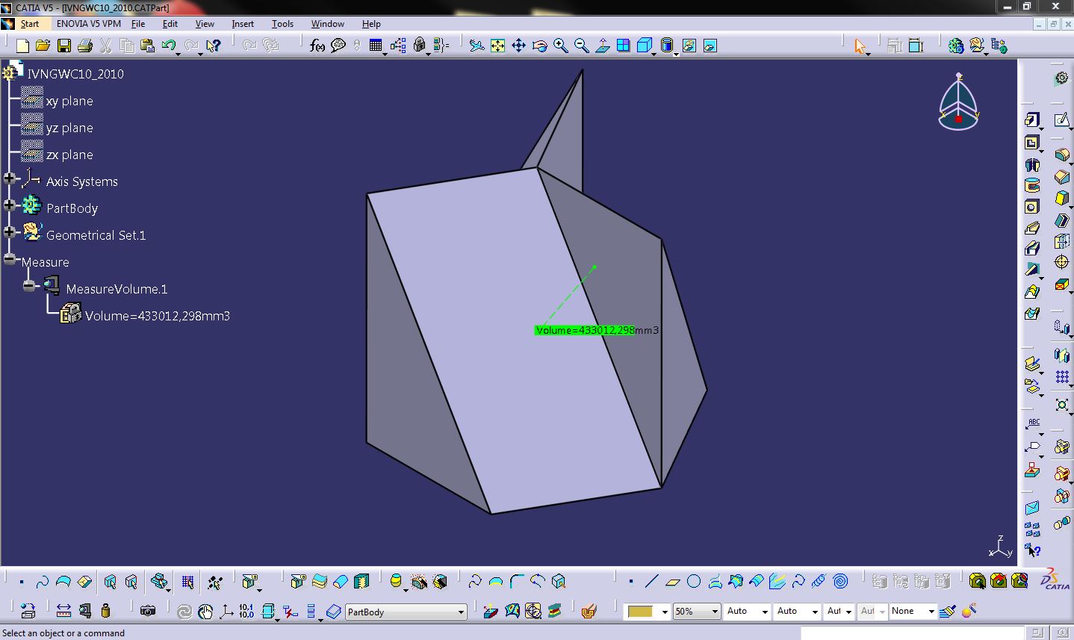Paste with the clipboard icon
Viewport: 1074px width, 640px height.
click(147, 46)
